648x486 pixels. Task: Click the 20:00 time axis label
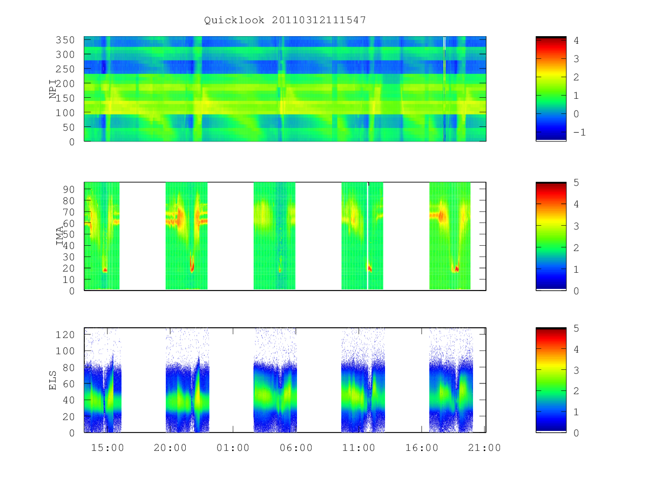[x=171, y=448]
